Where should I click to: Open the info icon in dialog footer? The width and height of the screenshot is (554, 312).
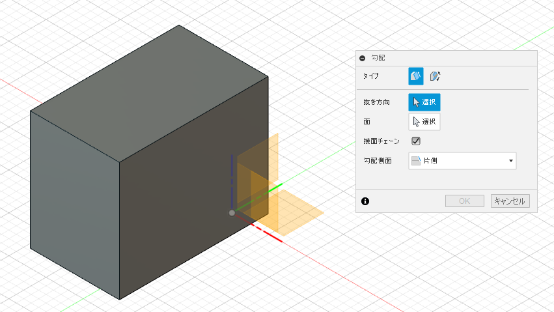click(x=365, y=201)
